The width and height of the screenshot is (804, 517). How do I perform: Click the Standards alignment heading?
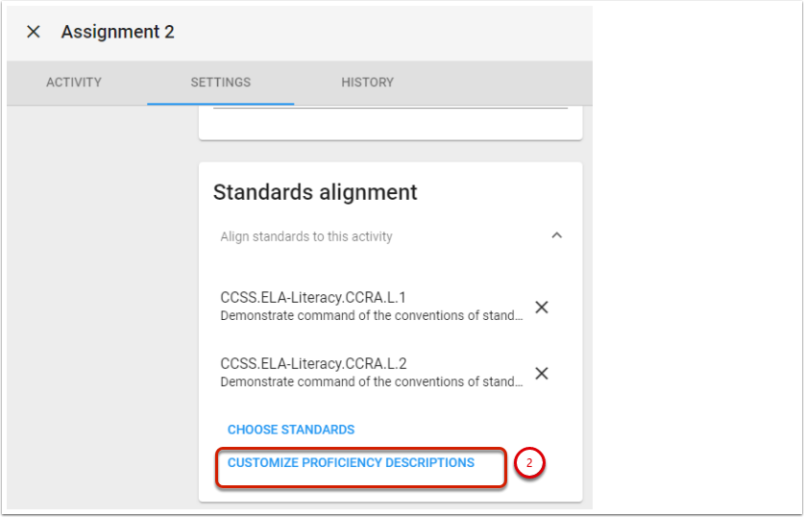pyautogui.click(x=315, y=192)
